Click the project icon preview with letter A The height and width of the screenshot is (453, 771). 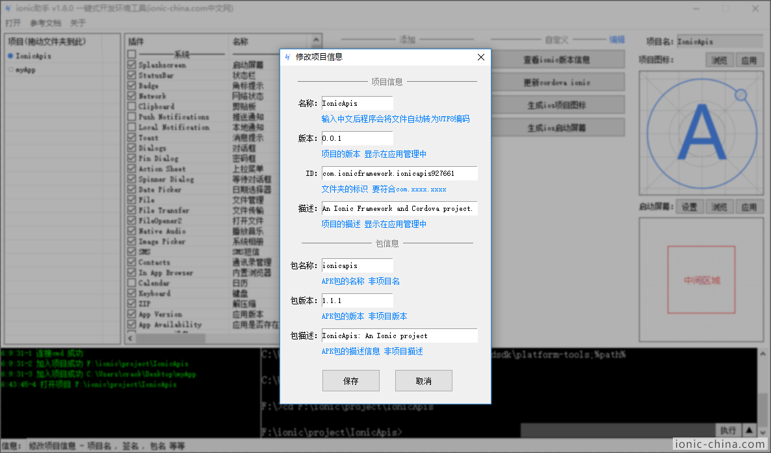coord(701,133)
